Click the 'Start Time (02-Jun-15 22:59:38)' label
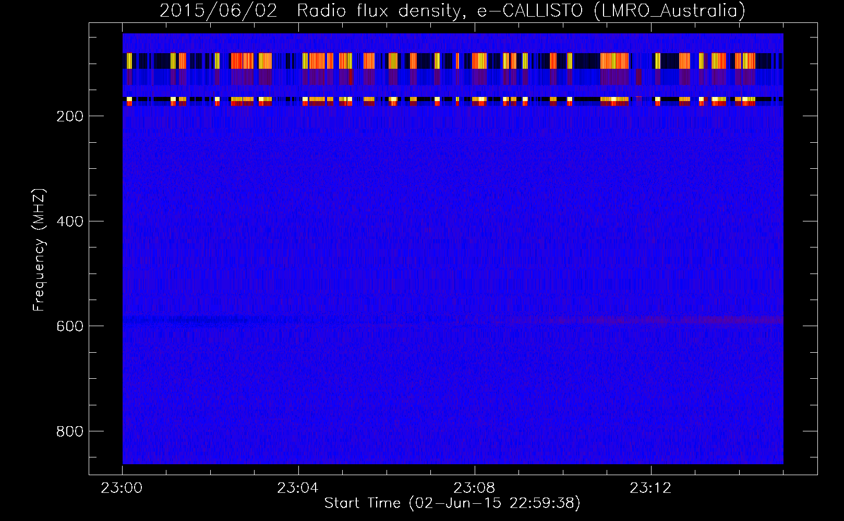 452,503
